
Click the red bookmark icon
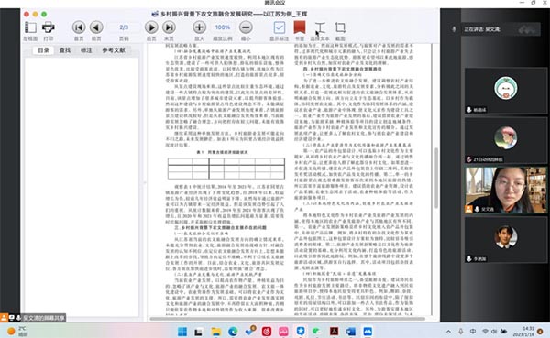[300, 27]
